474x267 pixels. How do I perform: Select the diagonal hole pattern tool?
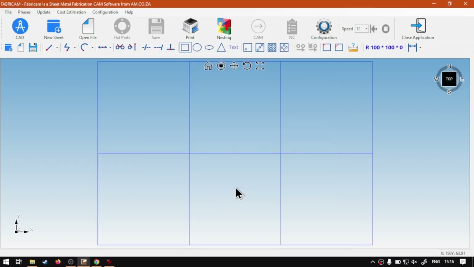[260, 47]
